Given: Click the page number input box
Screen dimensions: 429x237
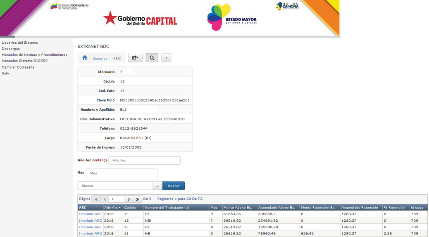Looking at the screenshot, I should click(x=117, y=199).
